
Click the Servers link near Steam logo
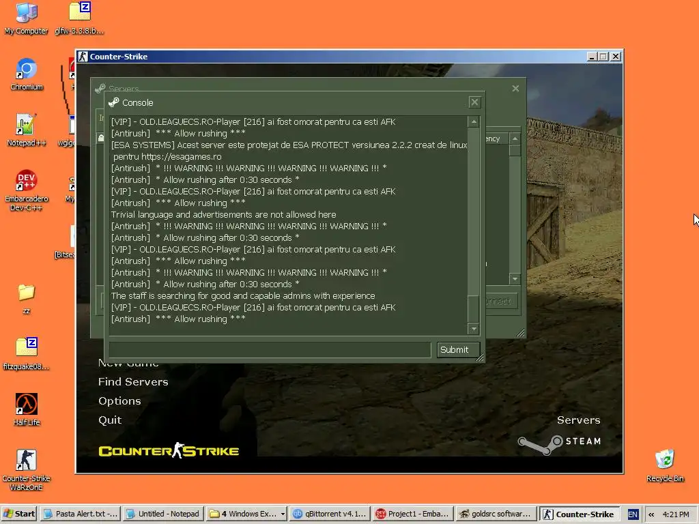[x=578, y=420]
